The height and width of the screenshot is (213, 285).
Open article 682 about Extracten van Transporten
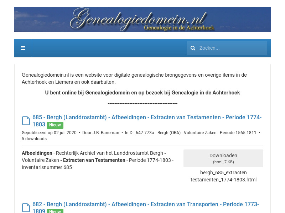click(142, 204)
